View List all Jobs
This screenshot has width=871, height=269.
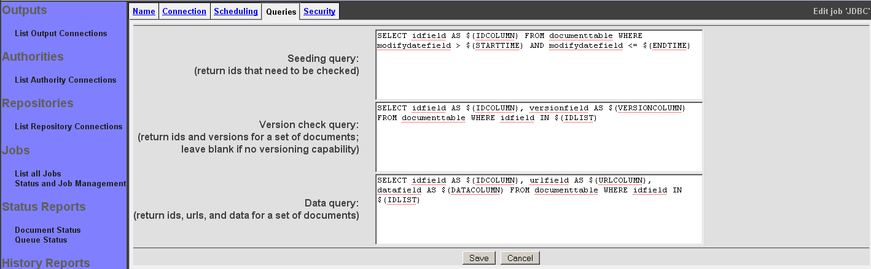[x=38, y=174]
